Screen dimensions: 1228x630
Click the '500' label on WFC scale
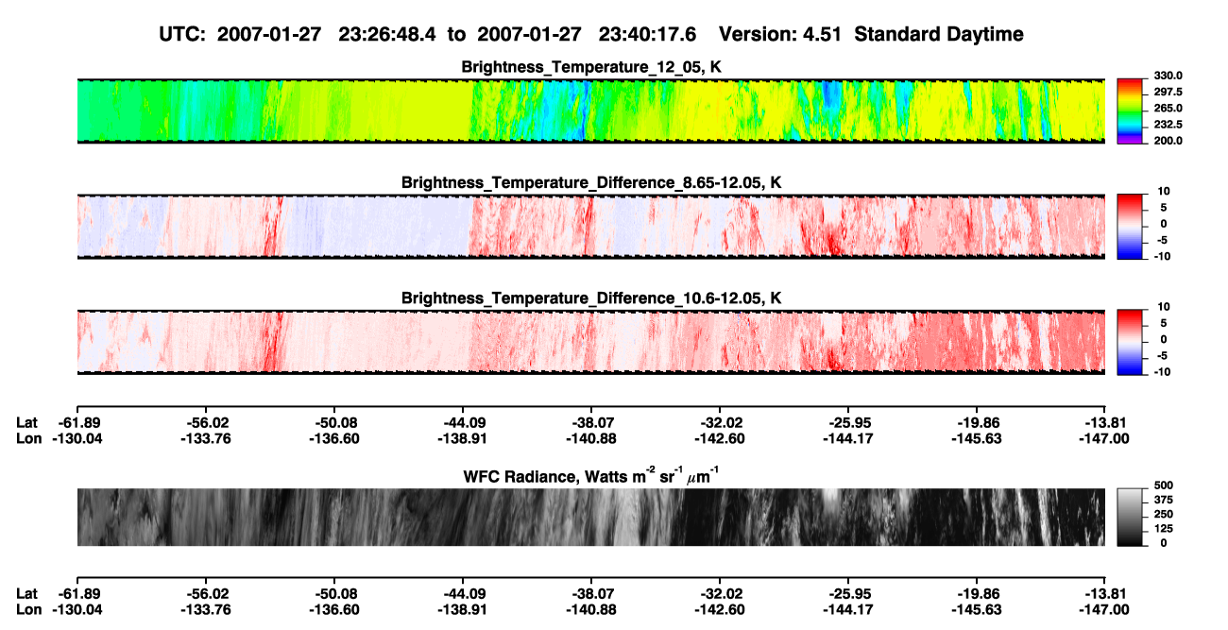coord(1164,485)
